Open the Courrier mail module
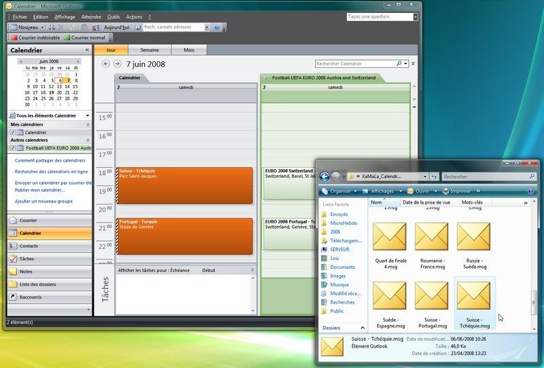544x368 pixels. (28, 220)
